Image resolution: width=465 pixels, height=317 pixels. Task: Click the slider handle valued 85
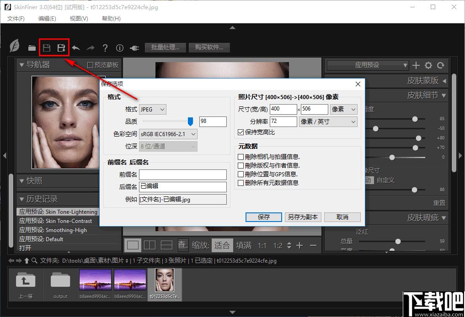point(415,119)
